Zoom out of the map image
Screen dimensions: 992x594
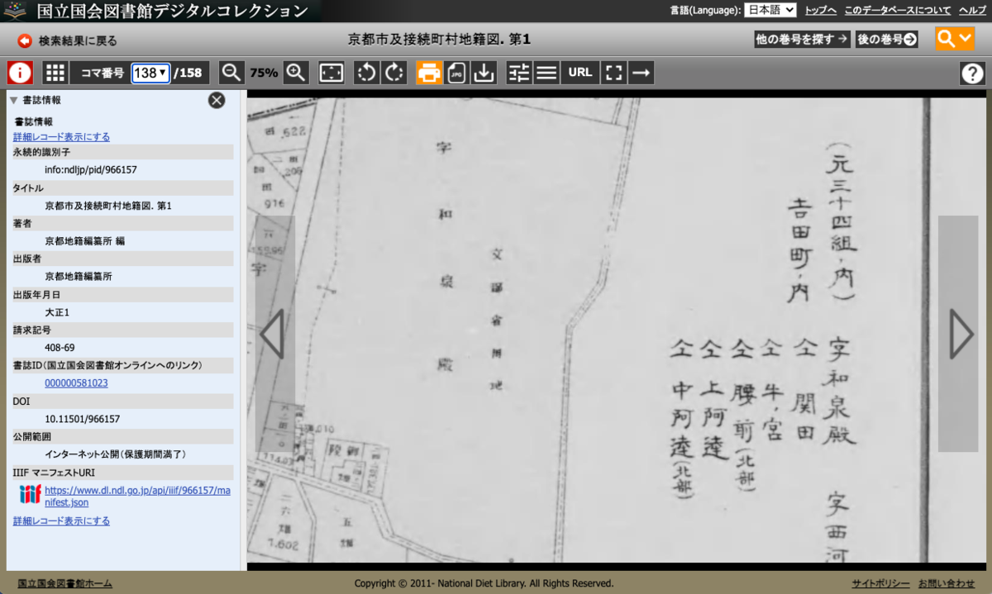coord(231,73)
